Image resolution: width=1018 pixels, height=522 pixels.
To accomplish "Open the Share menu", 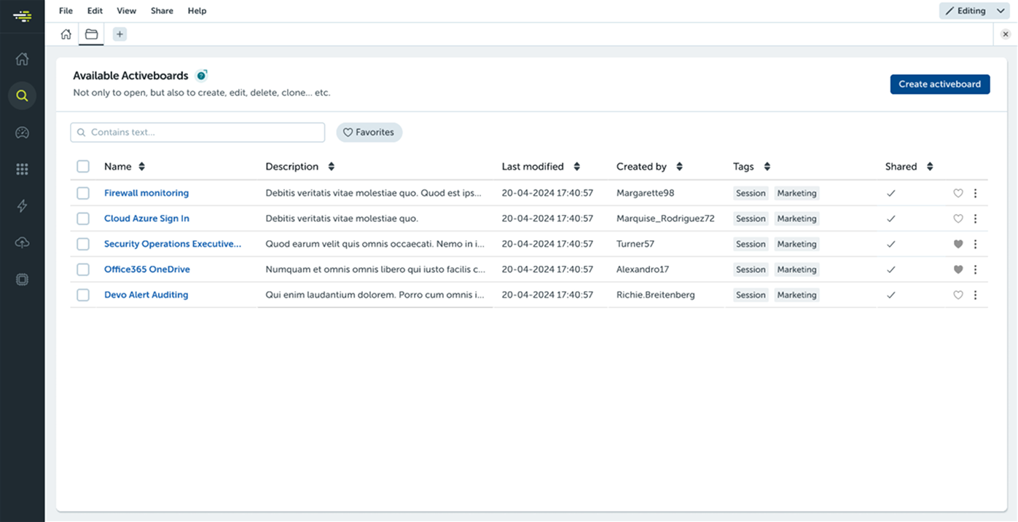I will tap(162, 10).
